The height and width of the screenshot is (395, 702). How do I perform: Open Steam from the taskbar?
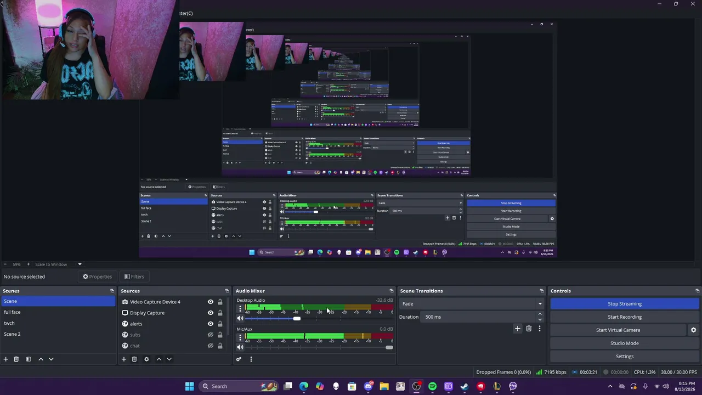465,386
